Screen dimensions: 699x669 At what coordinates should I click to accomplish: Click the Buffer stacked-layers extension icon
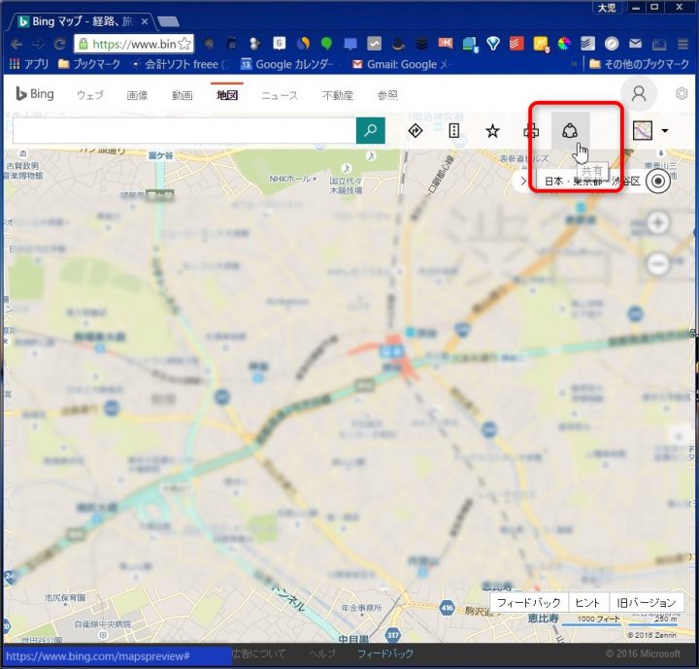pyautogui.click(x=421, y=44)
